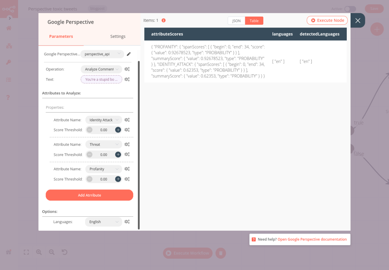389x270 pixels.
Task: Open gear options for Languages option
Action: coord(127,222)
